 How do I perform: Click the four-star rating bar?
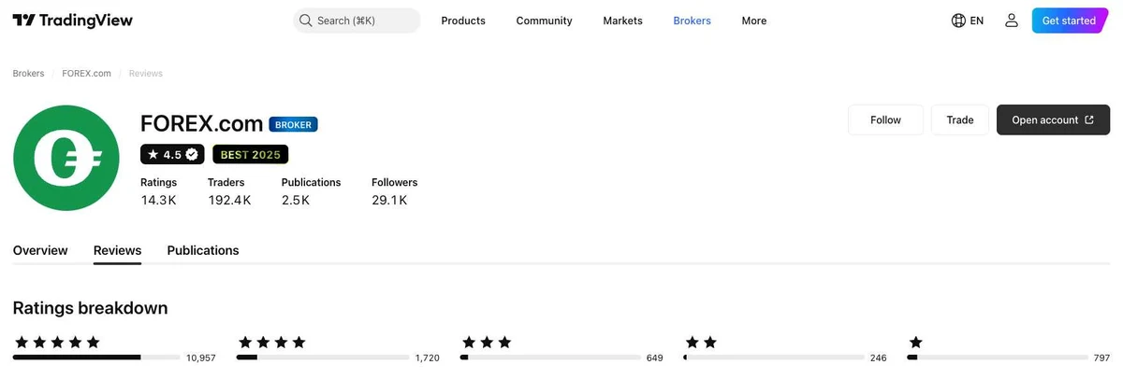tap(323, 358)
